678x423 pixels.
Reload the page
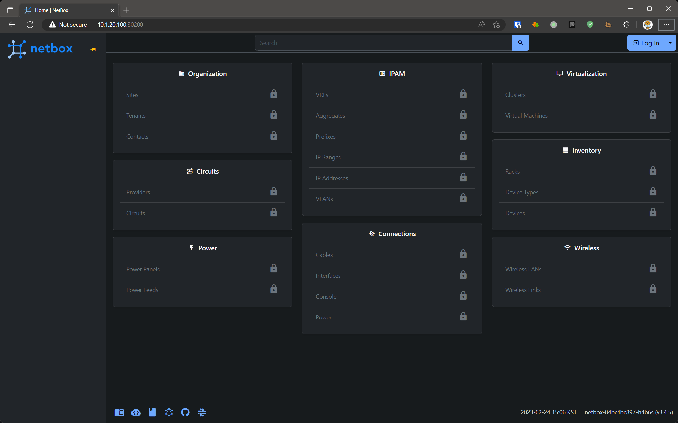[x=30, y=25]
